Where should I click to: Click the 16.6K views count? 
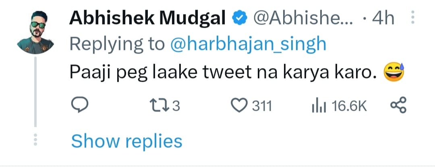pos(349,106)
